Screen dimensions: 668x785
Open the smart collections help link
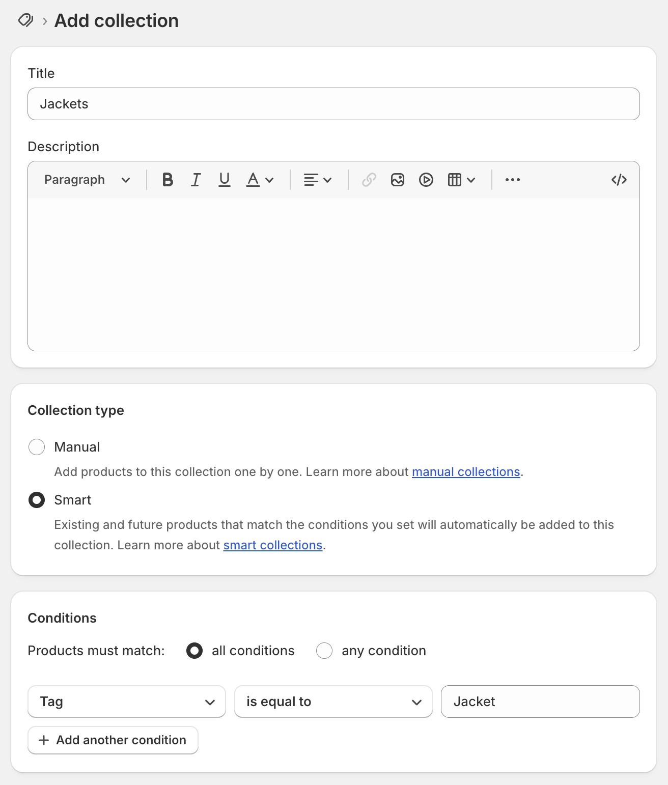click(x=273, y=545)
